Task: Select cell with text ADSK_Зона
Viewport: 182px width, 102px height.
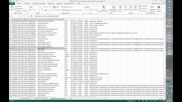Action: (51, 50)
